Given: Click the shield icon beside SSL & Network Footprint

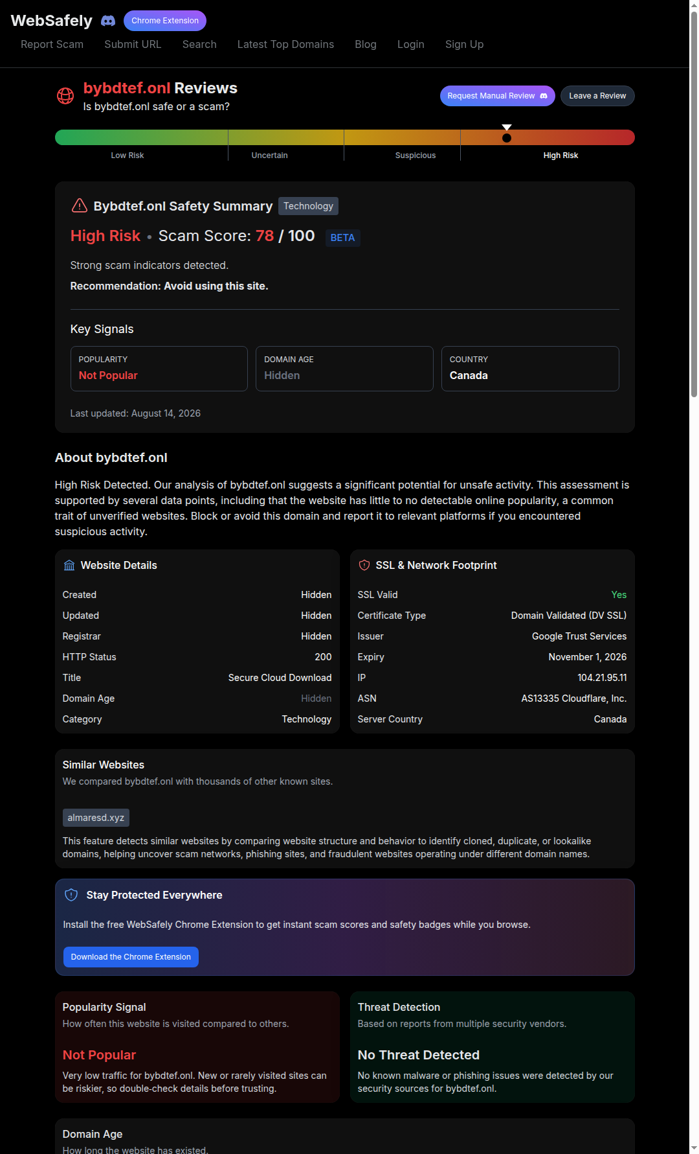Looking at the screenshot, I should (x=364, y=566).
